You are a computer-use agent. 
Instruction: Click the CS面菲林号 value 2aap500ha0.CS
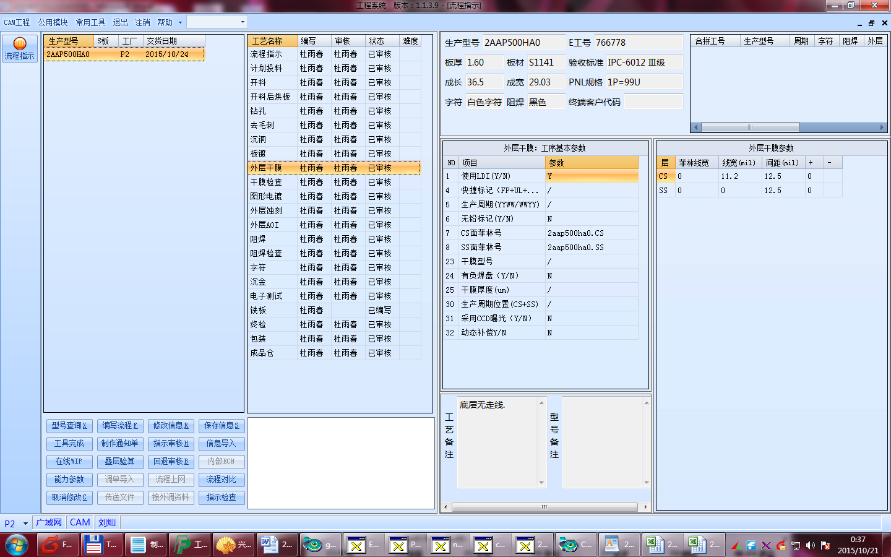592,233
